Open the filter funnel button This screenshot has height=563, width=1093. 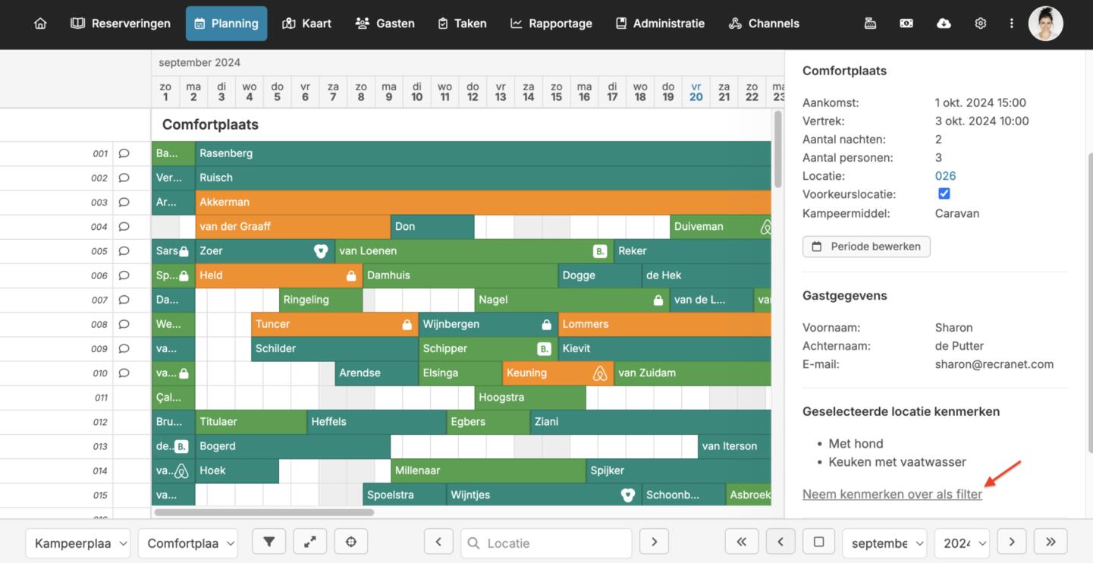(x=269, y=542)
